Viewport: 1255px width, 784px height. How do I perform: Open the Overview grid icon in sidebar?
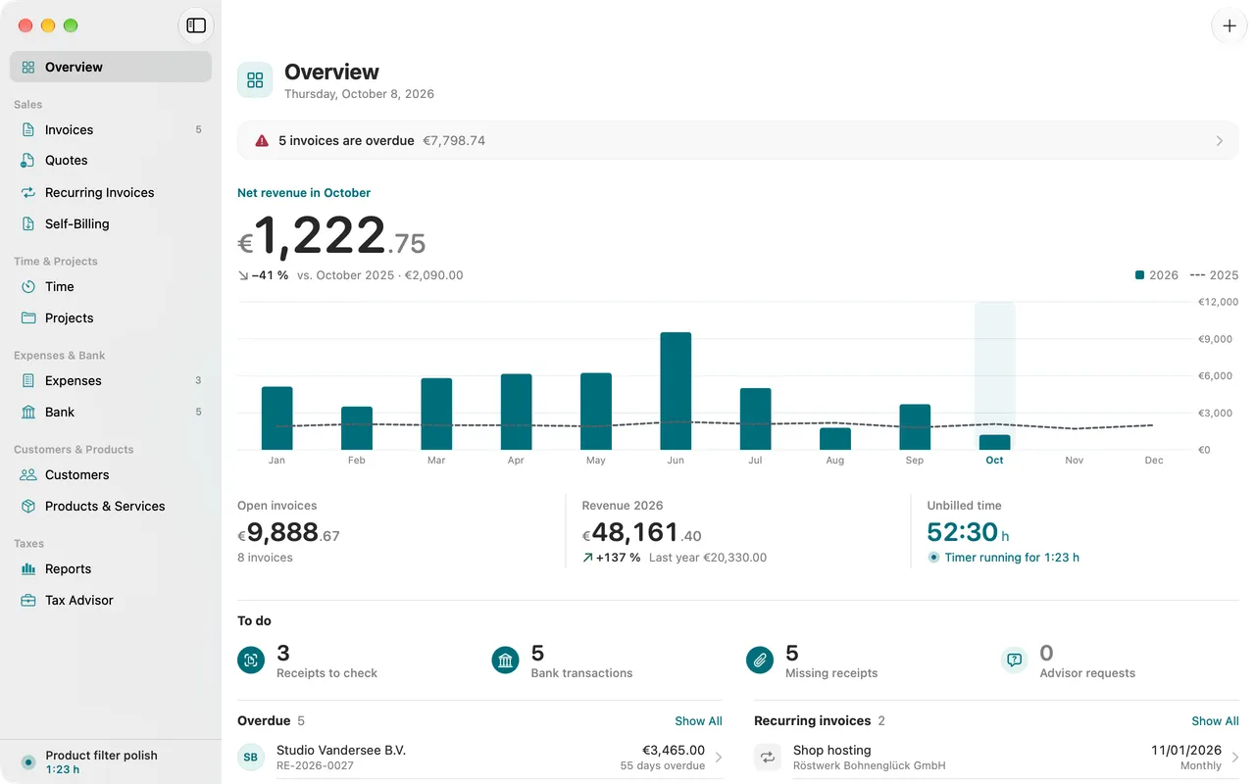[x=28, y=67]
